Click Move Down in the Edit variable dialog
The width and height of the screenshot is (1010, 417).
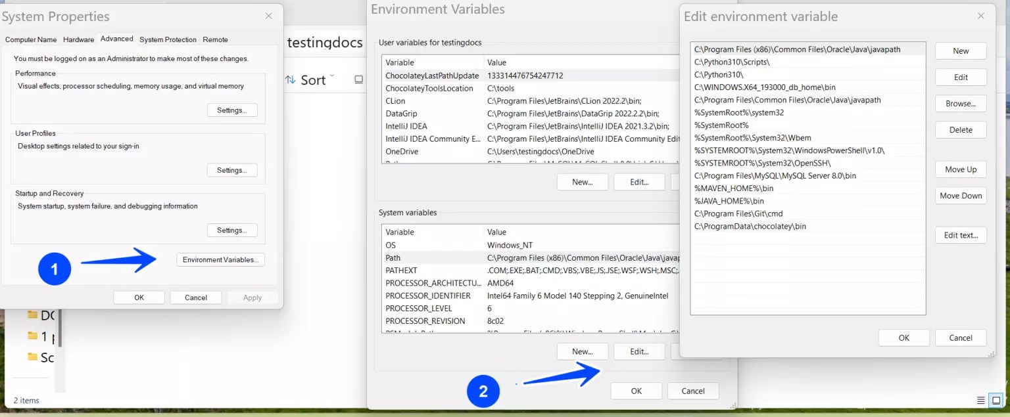tap(960, 195)
